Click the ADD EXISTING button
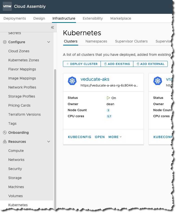 click(x=117, y=64)
